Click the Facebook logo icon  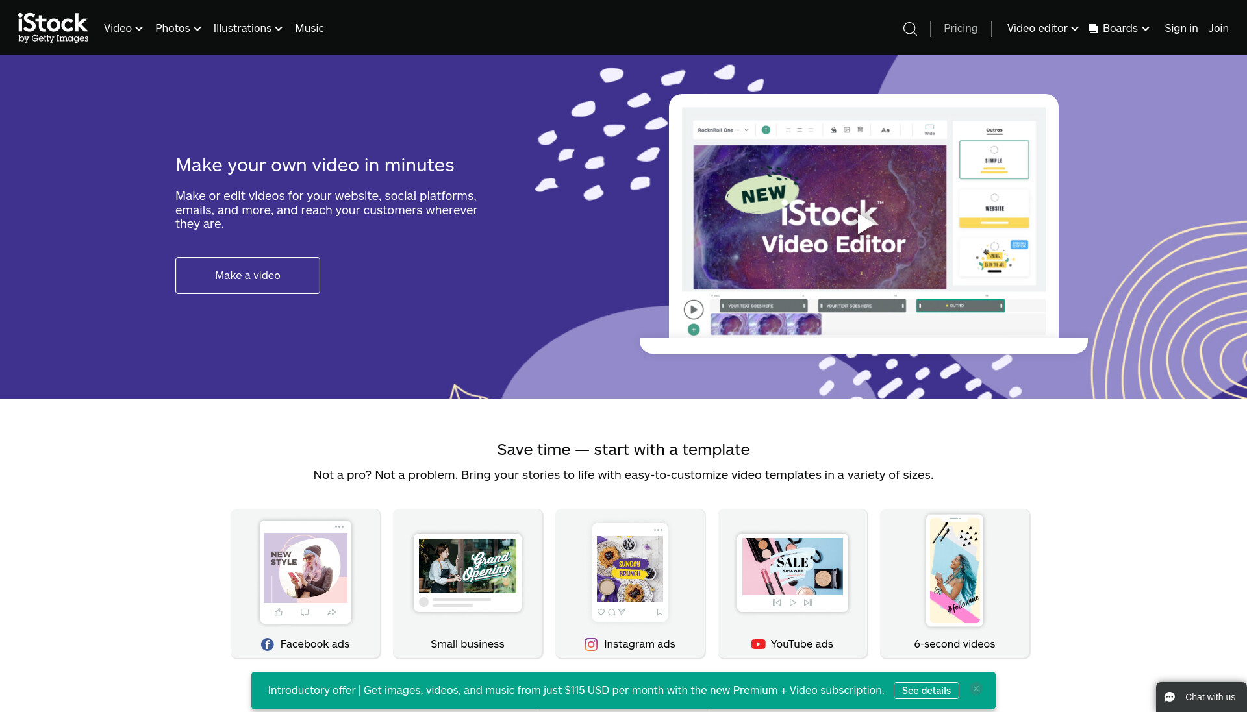[267, 644]
